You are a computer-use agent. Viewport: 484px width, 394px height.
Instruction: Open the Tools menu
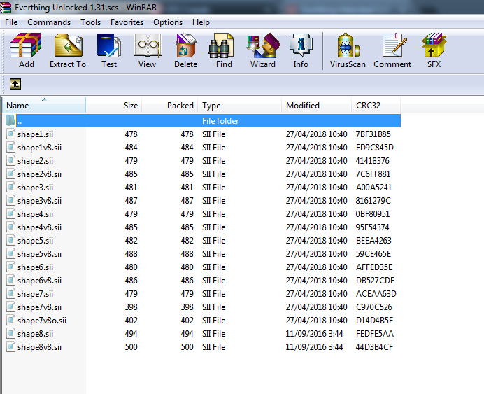click(x=91, y=22)
